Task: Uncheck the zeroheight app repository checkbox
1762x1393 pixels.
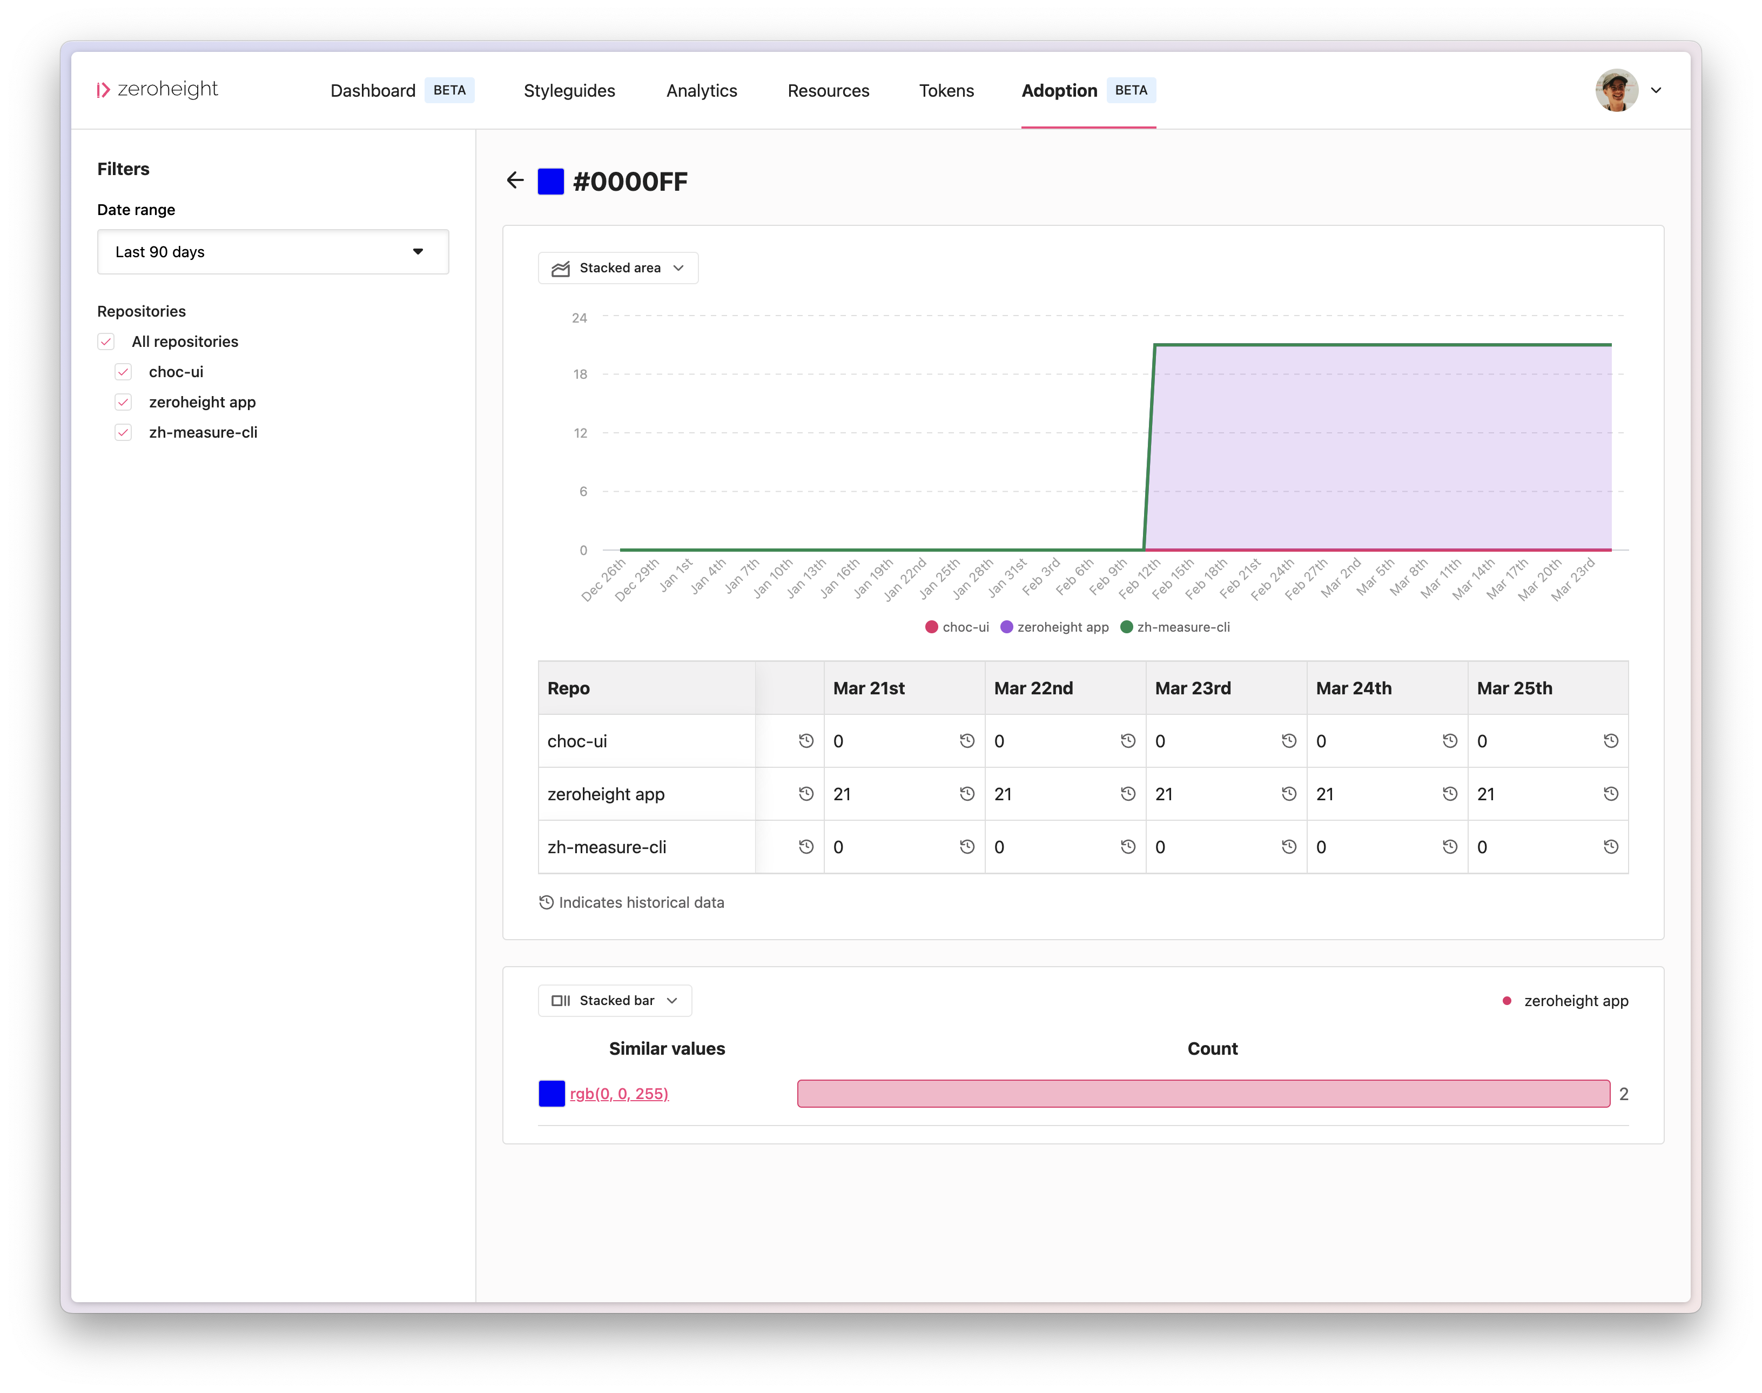Action: (x=123, y=402)
